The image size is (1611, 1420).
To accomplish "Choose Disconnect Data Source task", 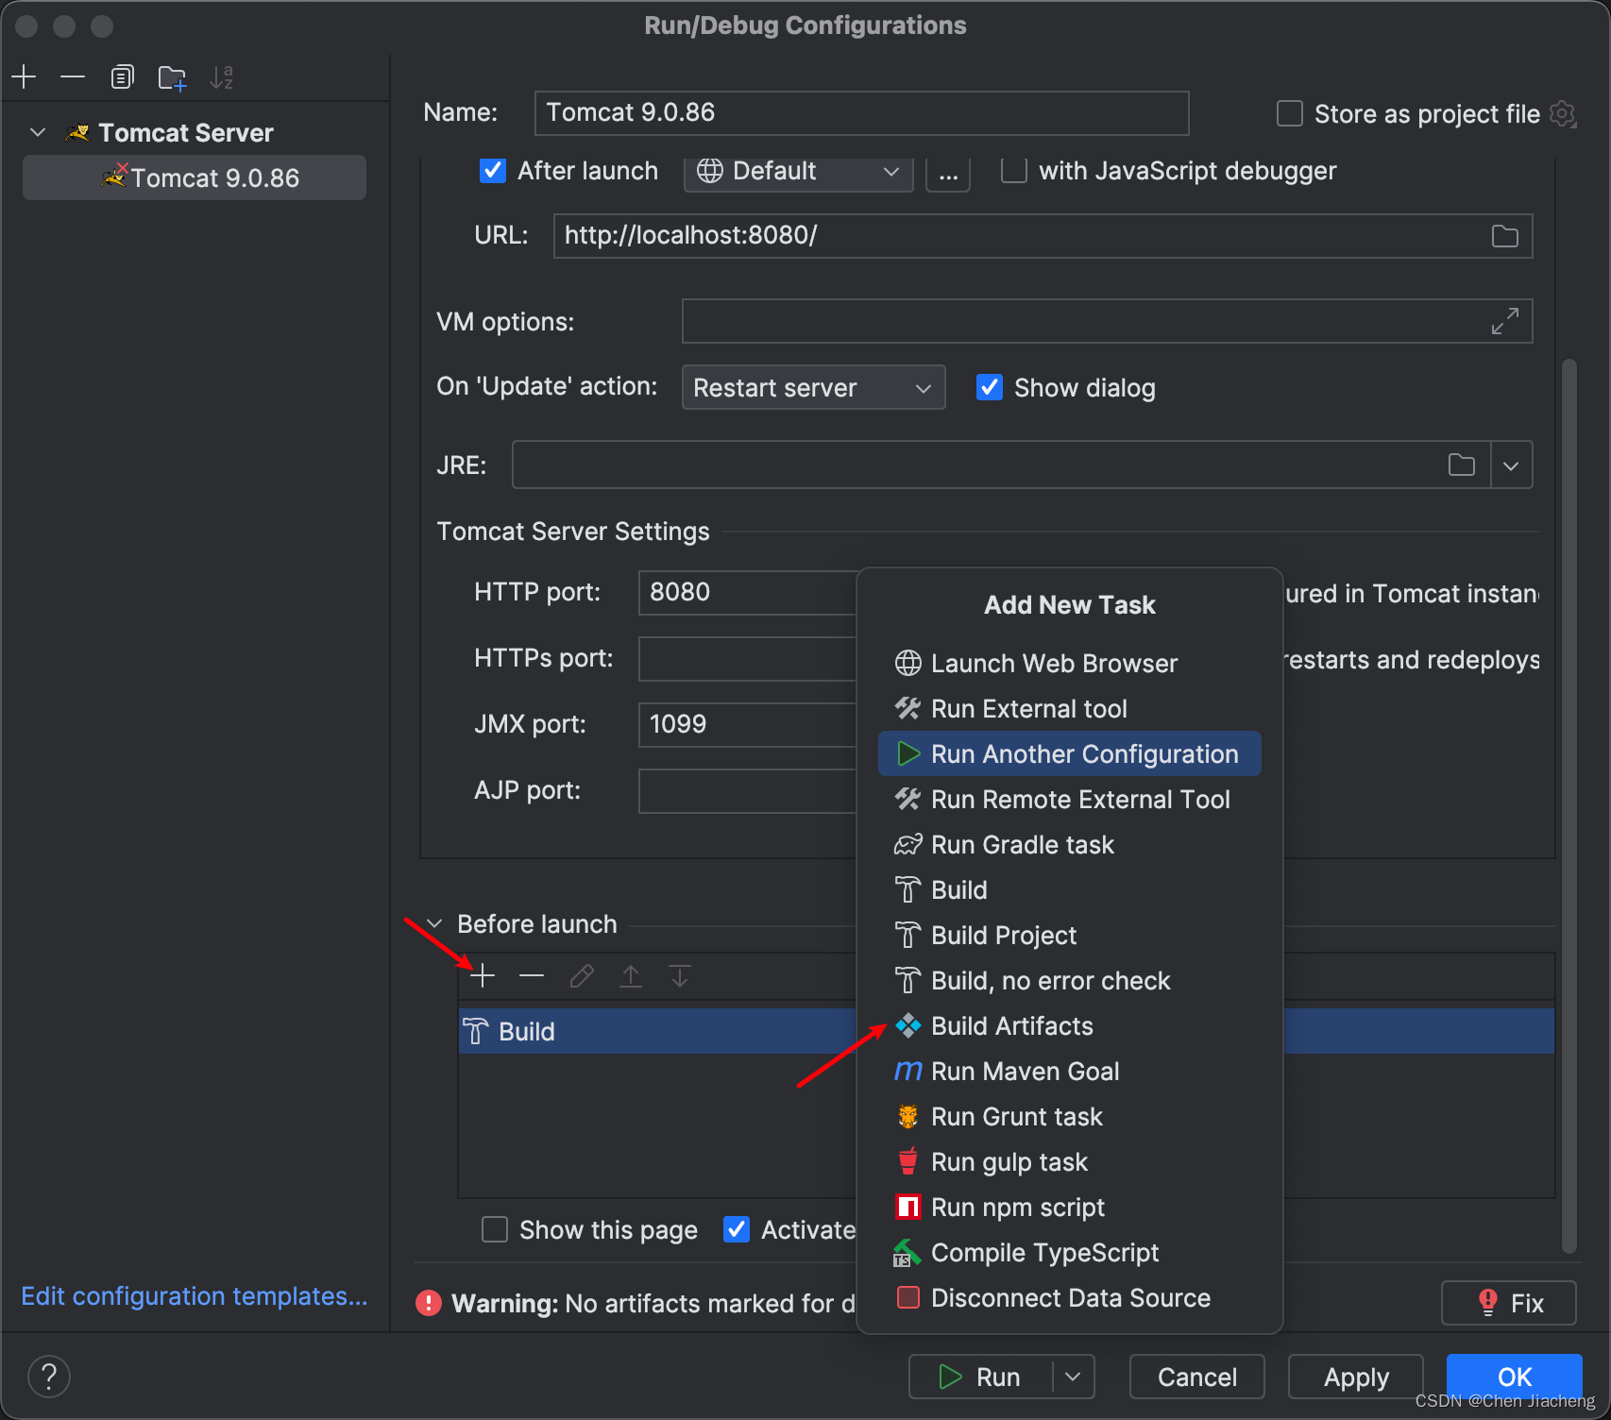I will tap(1070, 1298).
